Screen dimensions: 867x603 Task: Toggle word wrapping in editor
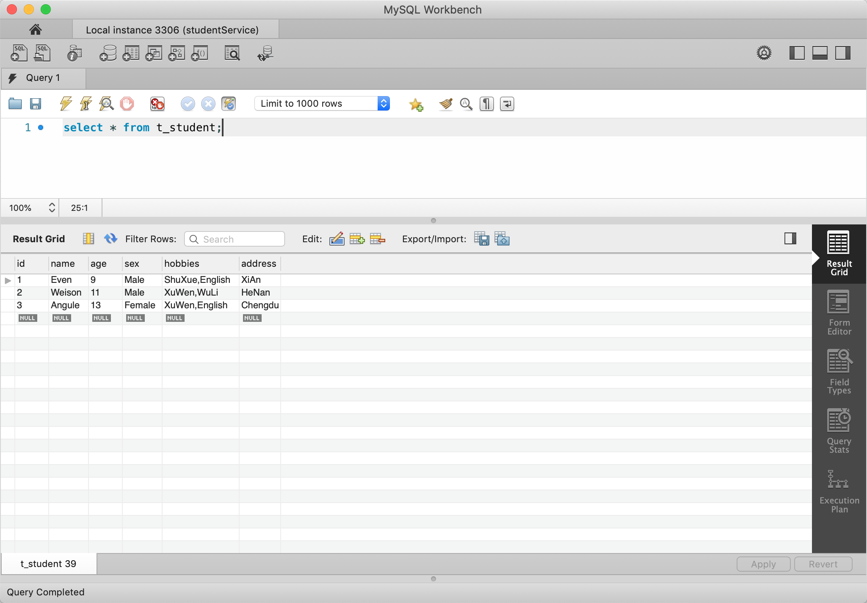(x=507, y=104)
